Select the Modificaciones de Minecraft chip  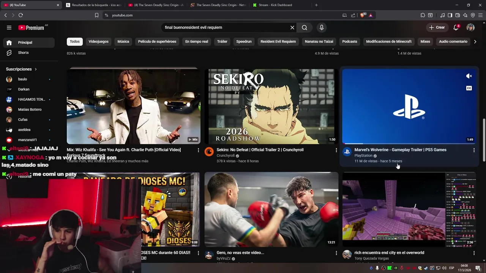pyautogui.click(x=389, y=41)
